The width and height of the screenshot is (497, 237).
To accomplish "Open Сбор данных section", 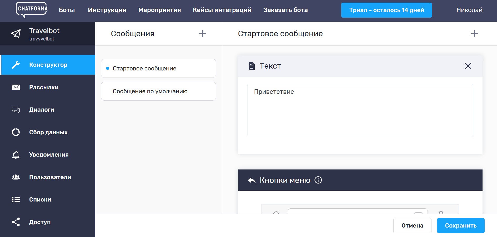I will point(48,132).
